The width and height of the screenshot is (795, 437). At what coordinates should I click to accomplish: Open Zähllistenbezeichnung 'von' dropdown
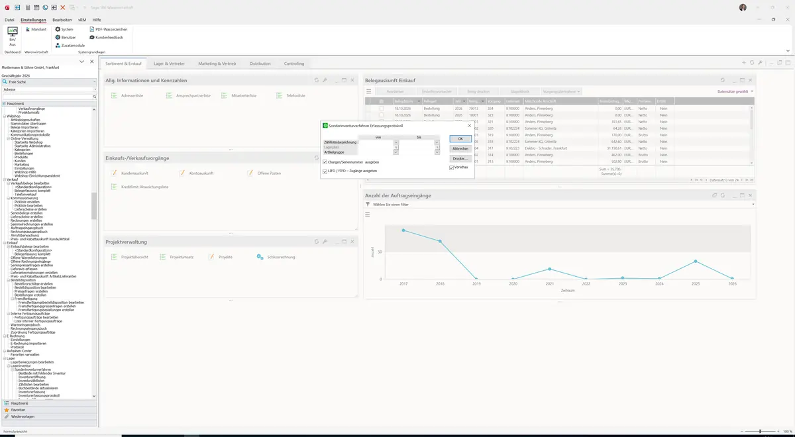396,142
